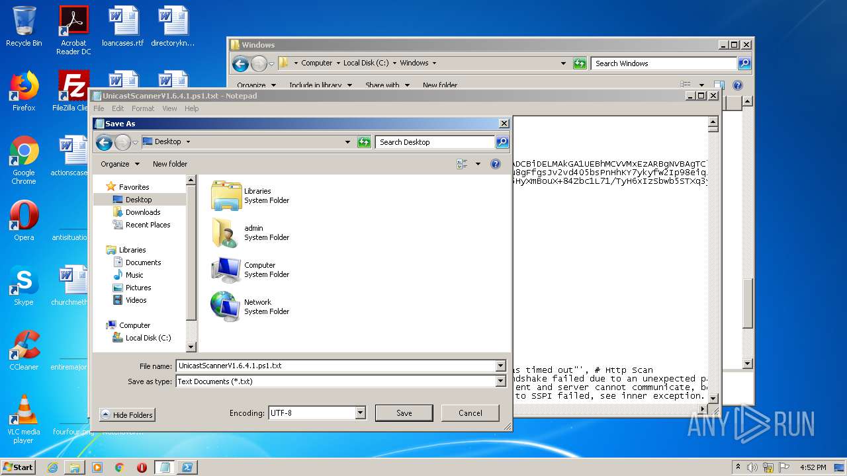Click the File name input field
The height and width of the screenshot is (476, 847).
(335, 366)
